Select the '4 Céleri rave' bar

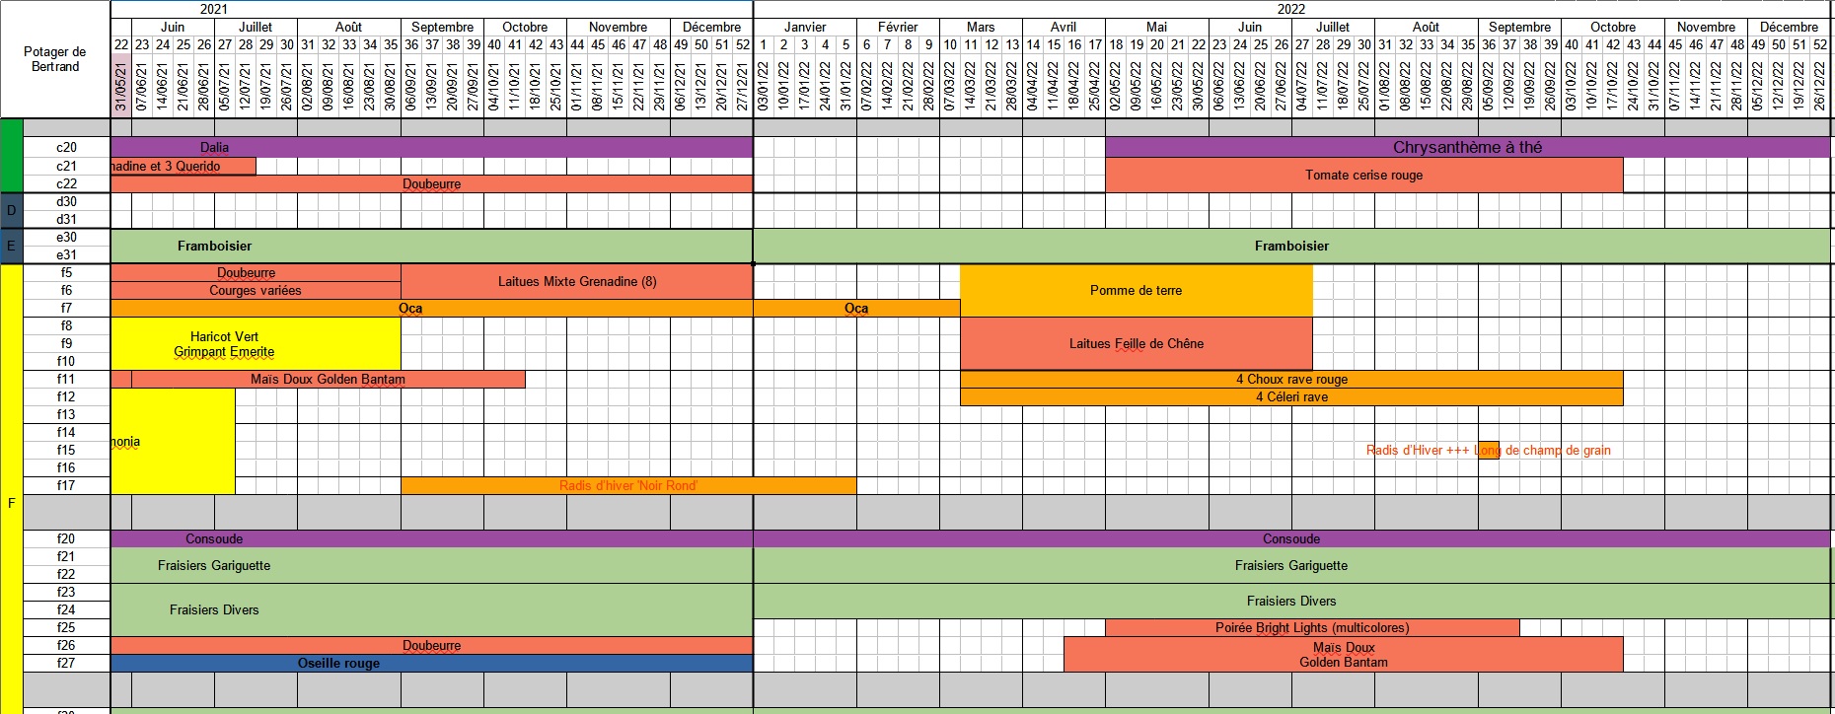(1291, 397)
